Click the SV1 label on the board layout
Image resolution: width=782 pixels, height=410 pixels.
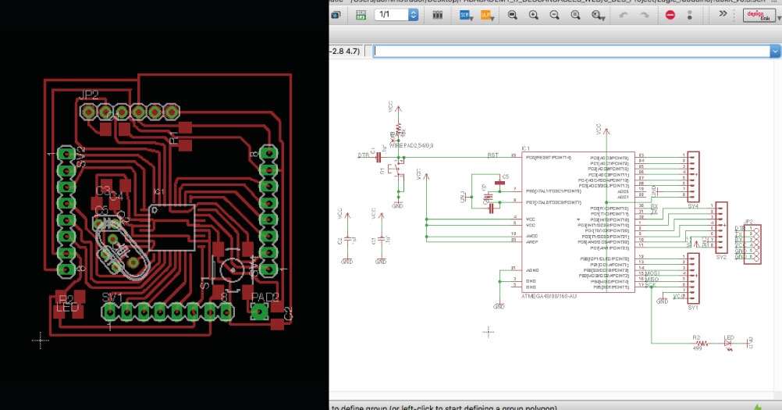point(112,298)
